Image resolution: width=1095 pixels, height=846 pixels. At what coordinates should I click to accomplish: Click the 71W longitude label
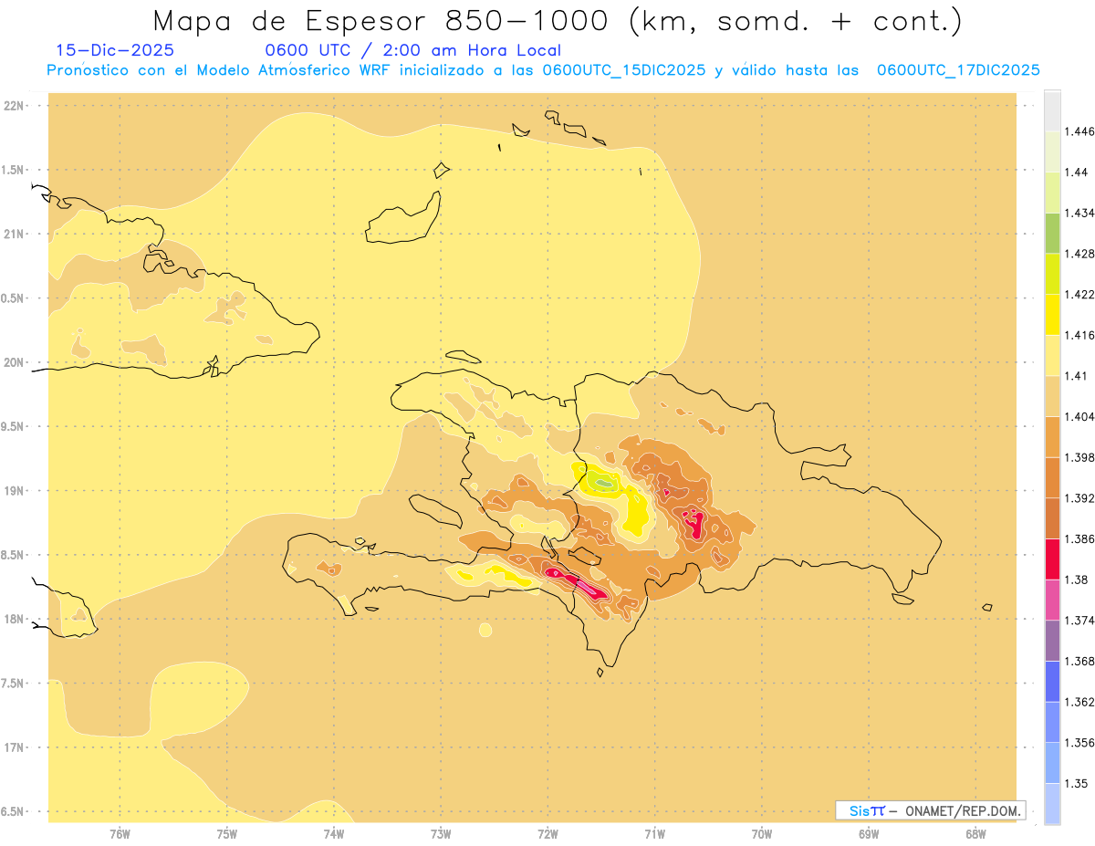pyautogui.click(x=655, y=833)
